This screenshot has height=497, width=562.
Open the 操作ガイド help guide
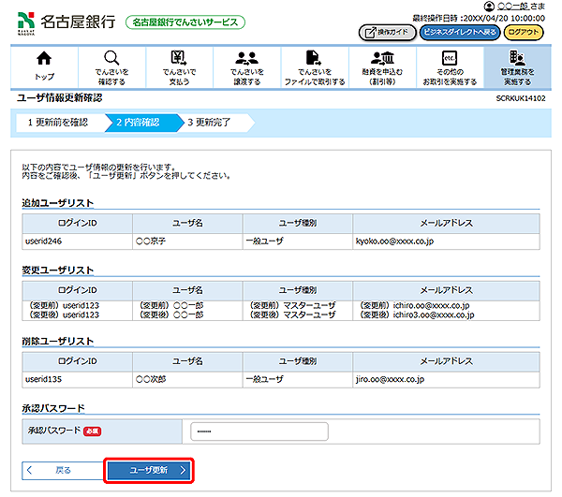387,32
